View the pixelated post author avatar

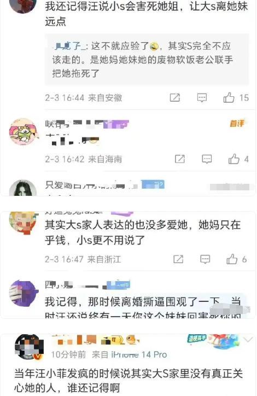(x=29, y=347)
